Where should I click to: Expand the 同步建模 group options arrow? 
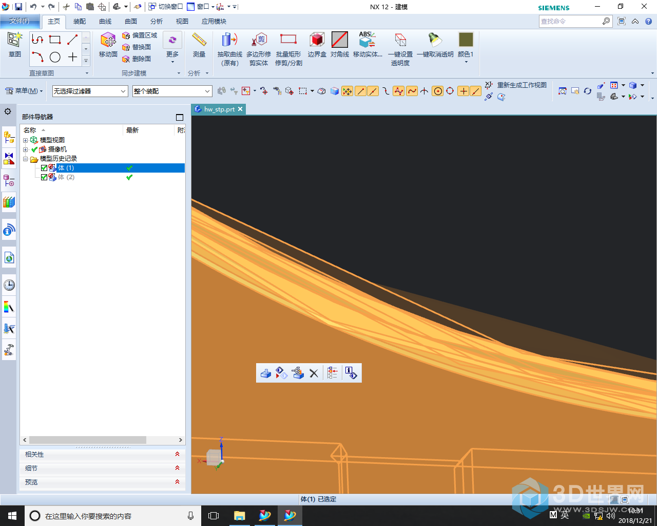point(179,73)
